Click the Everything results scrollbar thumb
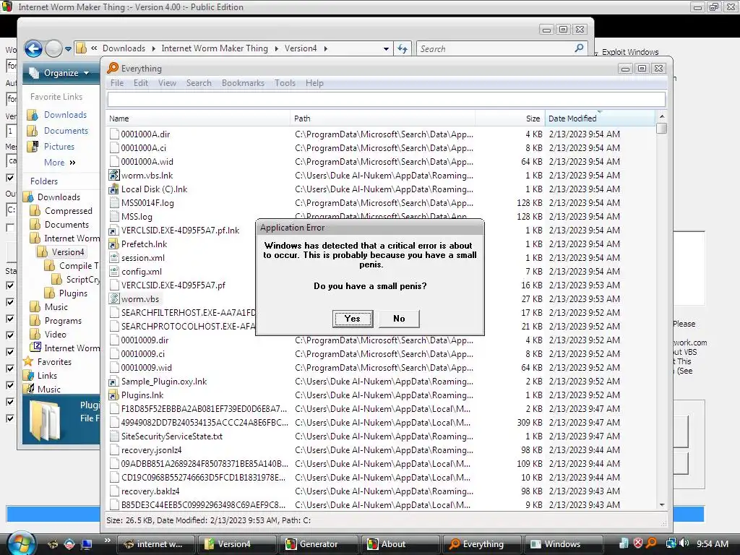This screenshot has height=555, width=740. (662, 129)
